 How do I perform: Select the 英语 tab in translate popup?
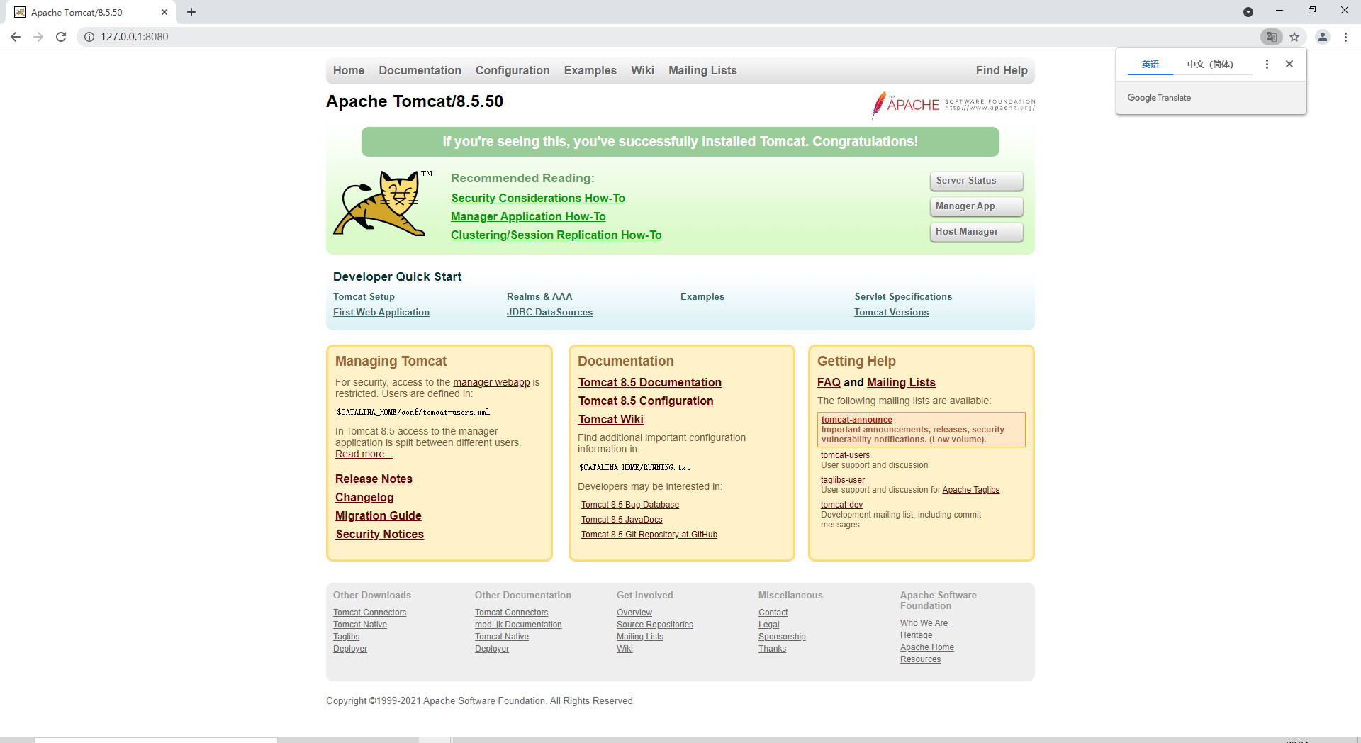coord(1150,65)
